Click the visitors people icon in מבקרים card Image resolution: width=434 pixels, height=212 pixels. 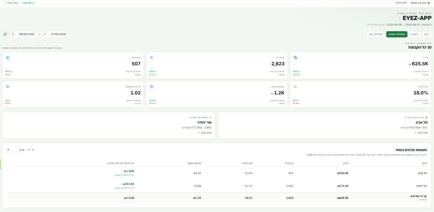click(x=152, y=57)
